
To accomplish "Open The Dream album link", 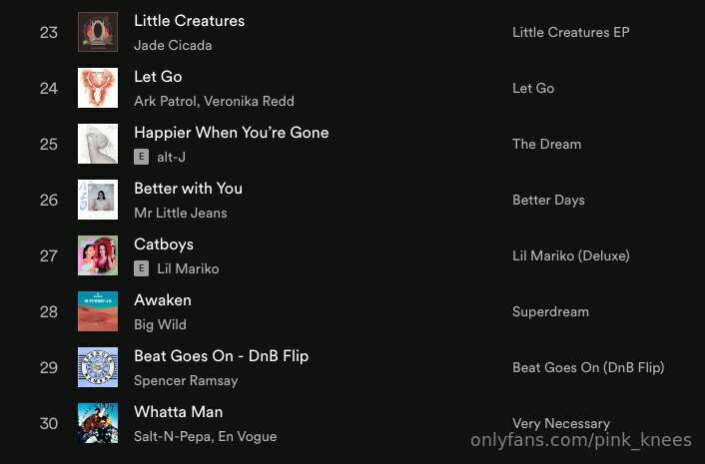I will (547, 144).
